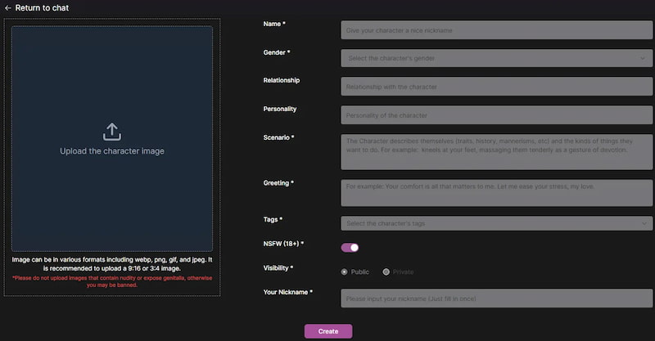655x341 pixels.
Task: Click inside the Greeting text area
Action: tap(497, 193)
